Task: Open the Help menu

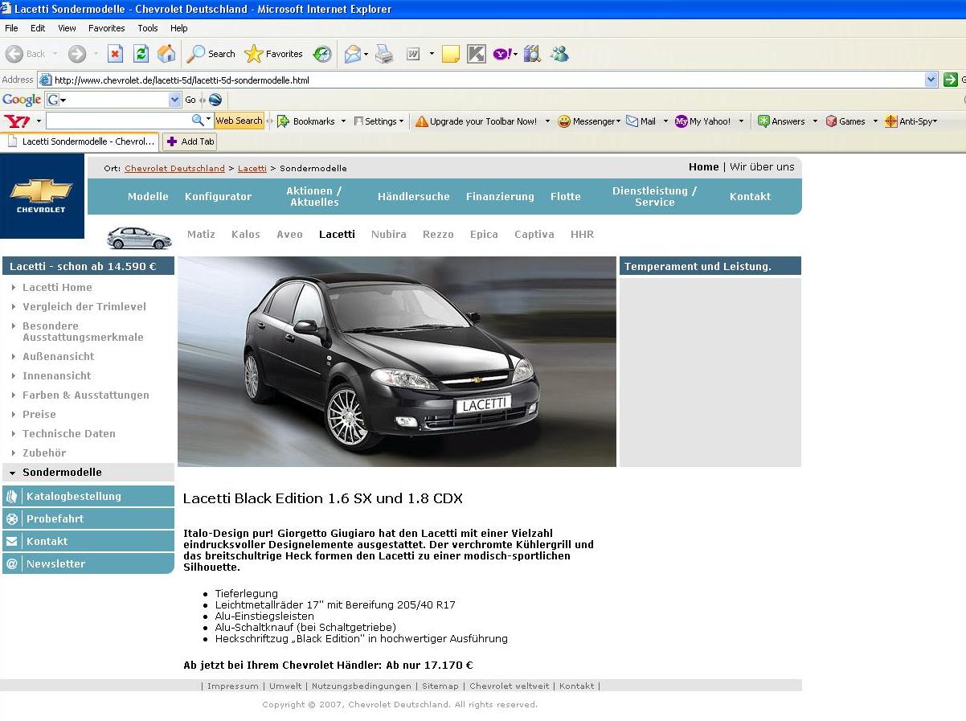Action: pyautogui.click(x=178, y=28)
